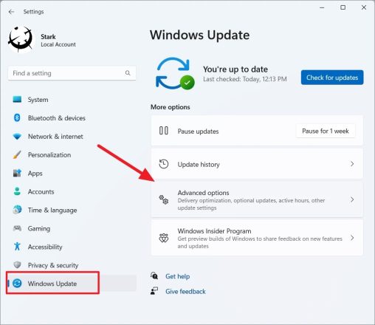Click the Personalization paintbrush icon
The width and height of the screenshot is (375, 325).
(x=17, y=154)
